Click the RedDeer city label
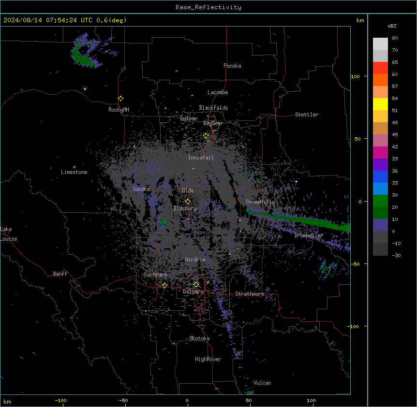 pyautogui.click(x=213, y=123)
